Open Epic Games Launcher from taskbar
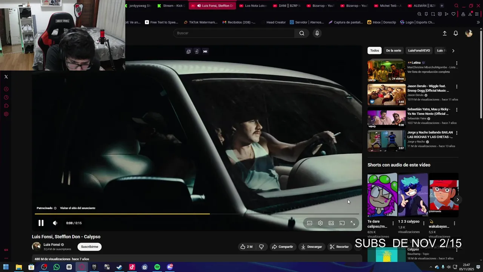Viewport: 483px width, 272px height. (94, 267)
